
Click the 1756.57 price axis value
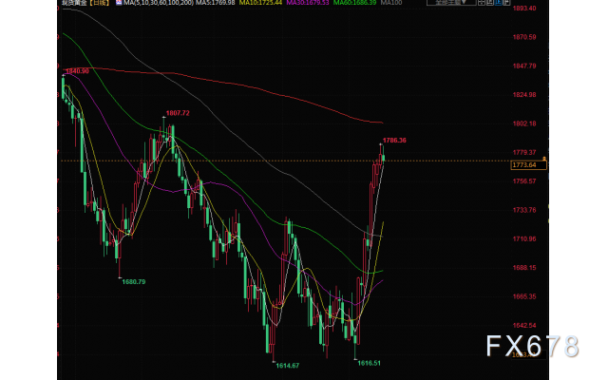coord(524,181)
